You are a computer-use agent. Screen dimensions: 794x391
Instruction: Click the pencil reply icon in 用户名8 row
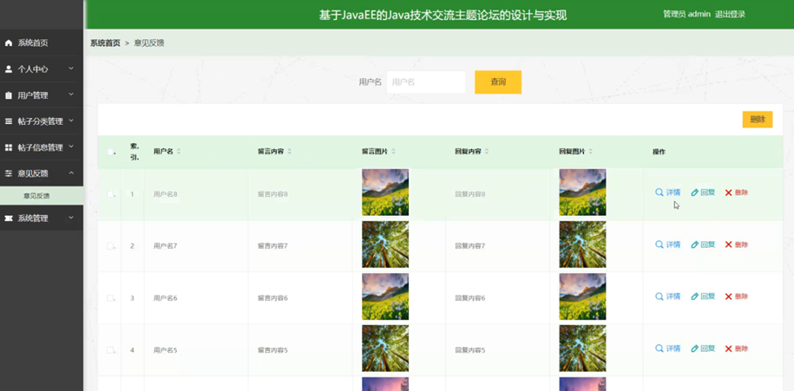click(695, 192)
